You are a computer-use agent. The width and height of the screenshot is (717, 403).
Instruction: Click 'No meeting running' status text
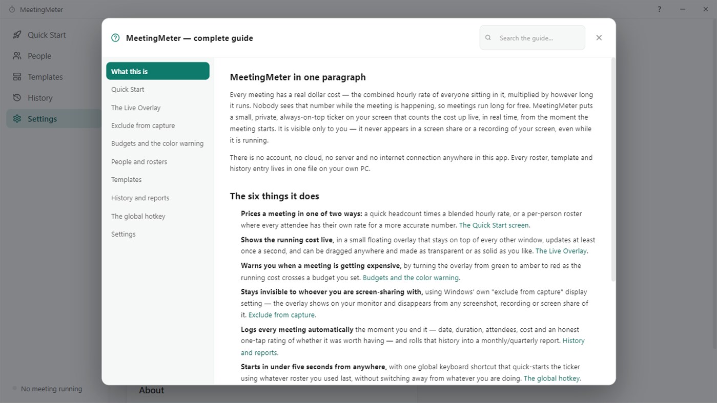point(51,389)
